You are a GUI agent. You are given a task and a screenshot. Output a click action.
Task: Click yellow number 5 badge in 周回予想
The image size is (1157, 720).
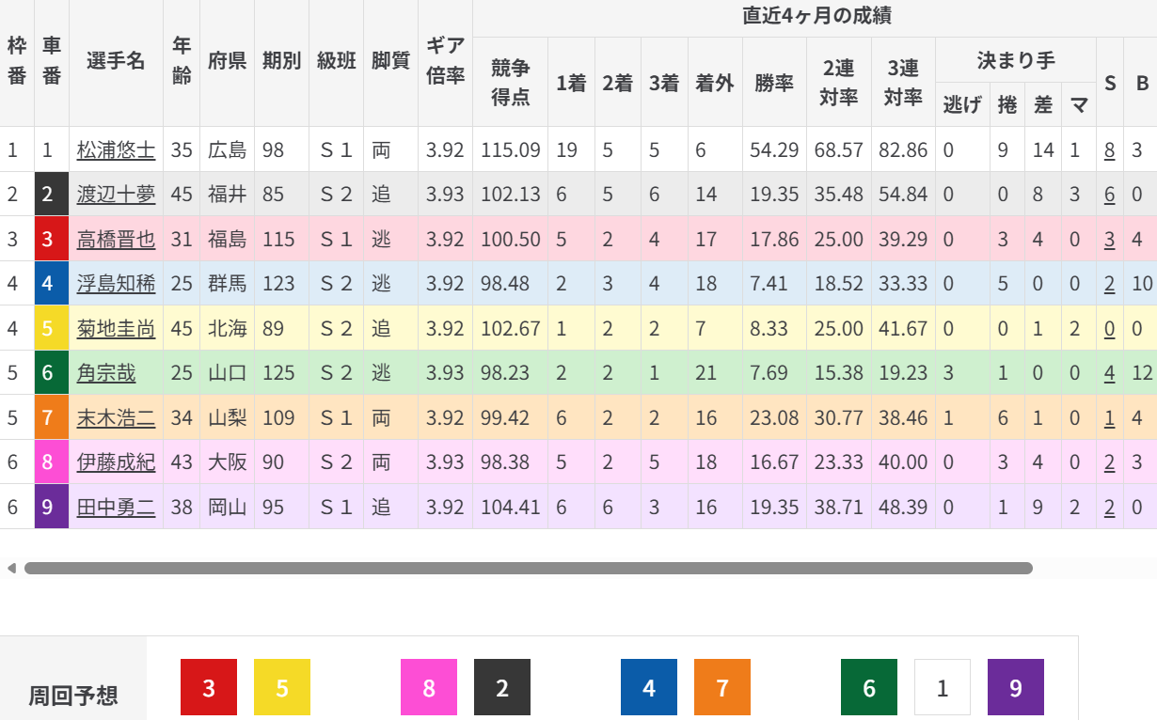pos(281,688)
